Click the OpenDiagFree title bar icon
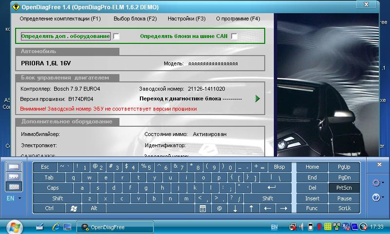This screenshot has height=234, width=390. pos(16,7)
